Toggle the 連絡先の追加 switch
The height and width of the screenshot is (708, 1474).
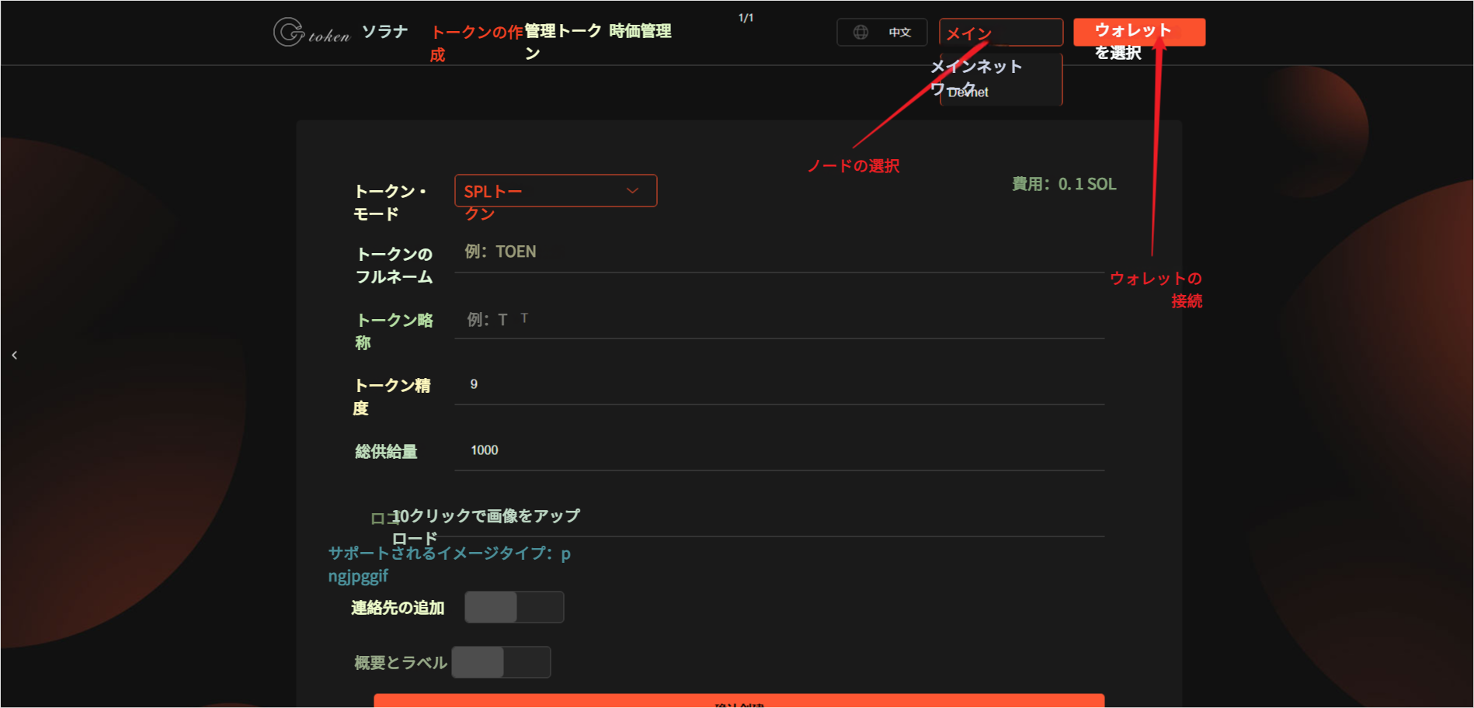(514, 607)
